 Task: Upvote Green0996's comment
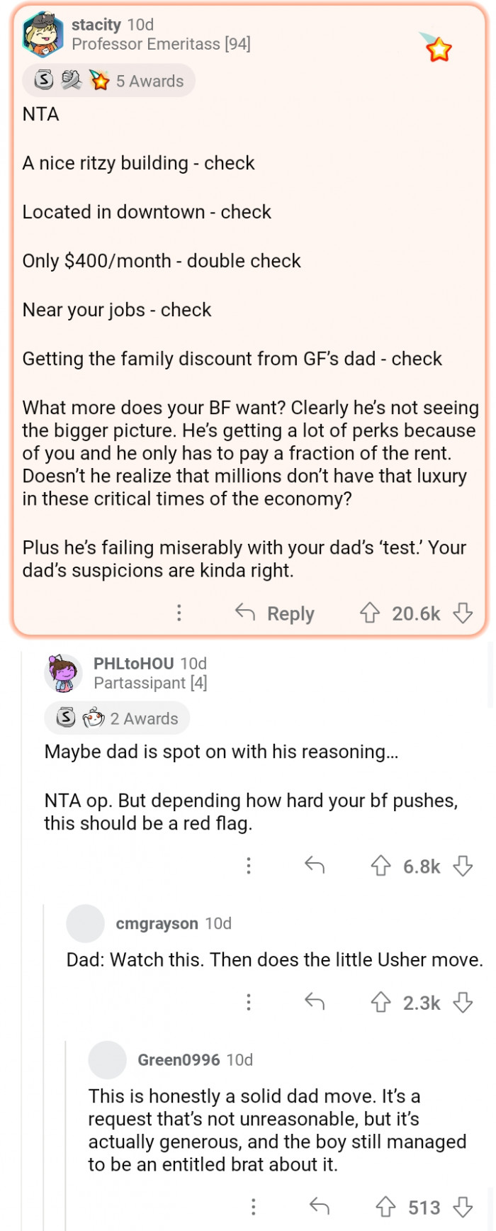385,1207
